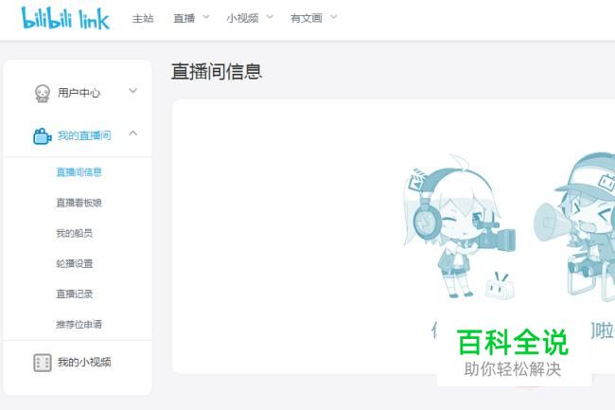The width and height of the screenshot is (615, 410).
Task: Open 推荐位申请 sidebar item
Action: tap(79, 325)
